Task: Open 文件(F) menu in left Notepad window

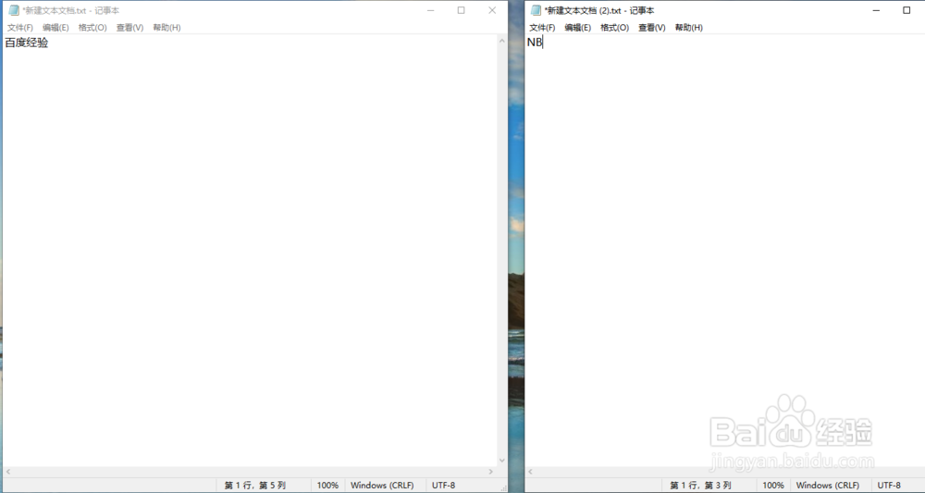Action: [20, 28]
